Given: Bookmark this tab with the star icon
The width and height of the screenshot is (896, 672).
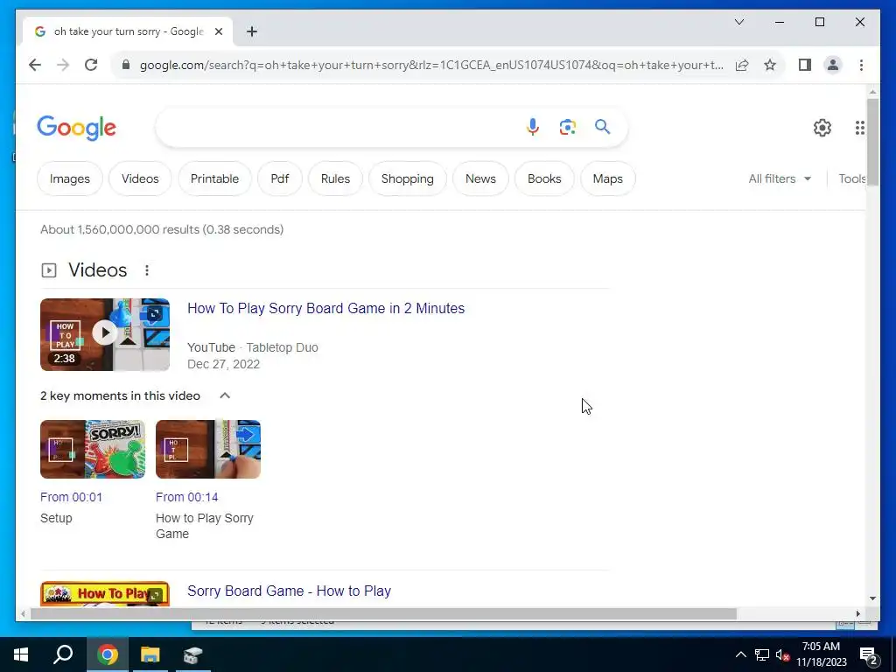Looking at the screenshot, I should [x=770, y=65].
